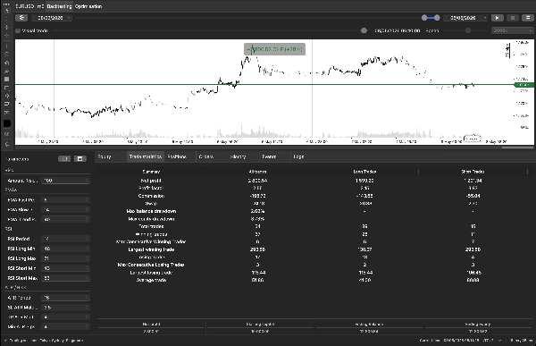This screenshot has width=536, height=346.
Task: Click the Amount parameter input field
Action: pos(65,181)
